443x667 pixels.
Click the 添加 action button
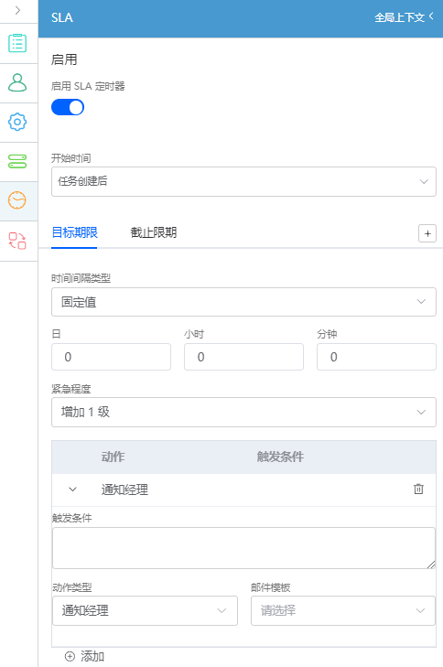tap(84, 656)
